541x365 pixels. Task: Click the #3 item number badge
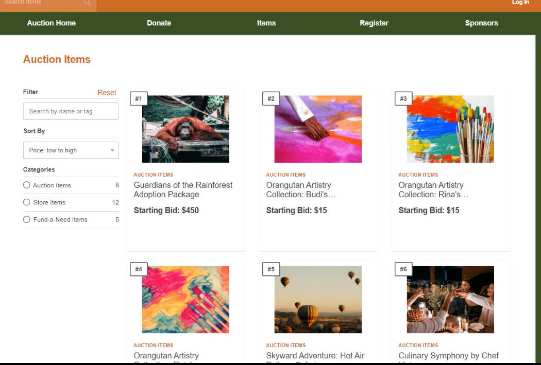click(403, 98)
